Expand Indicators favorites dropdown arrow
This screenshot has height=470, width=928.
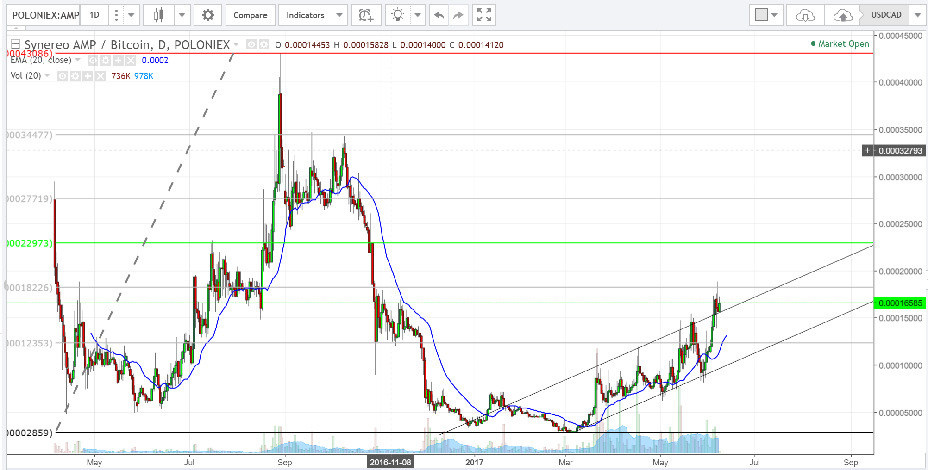click(339, 15)
